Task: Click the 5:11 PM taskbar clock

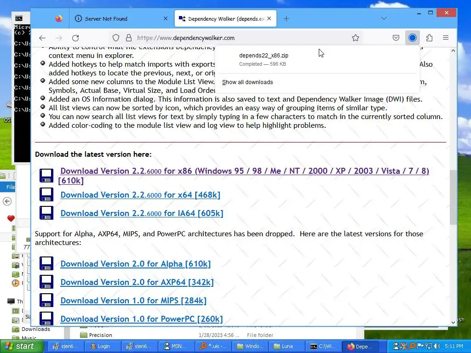Action: pos(454,346)
